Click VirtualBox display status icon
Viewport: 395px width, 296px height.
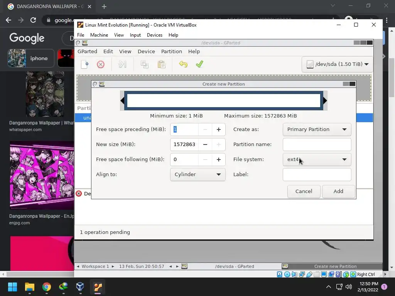coord(324,274)
